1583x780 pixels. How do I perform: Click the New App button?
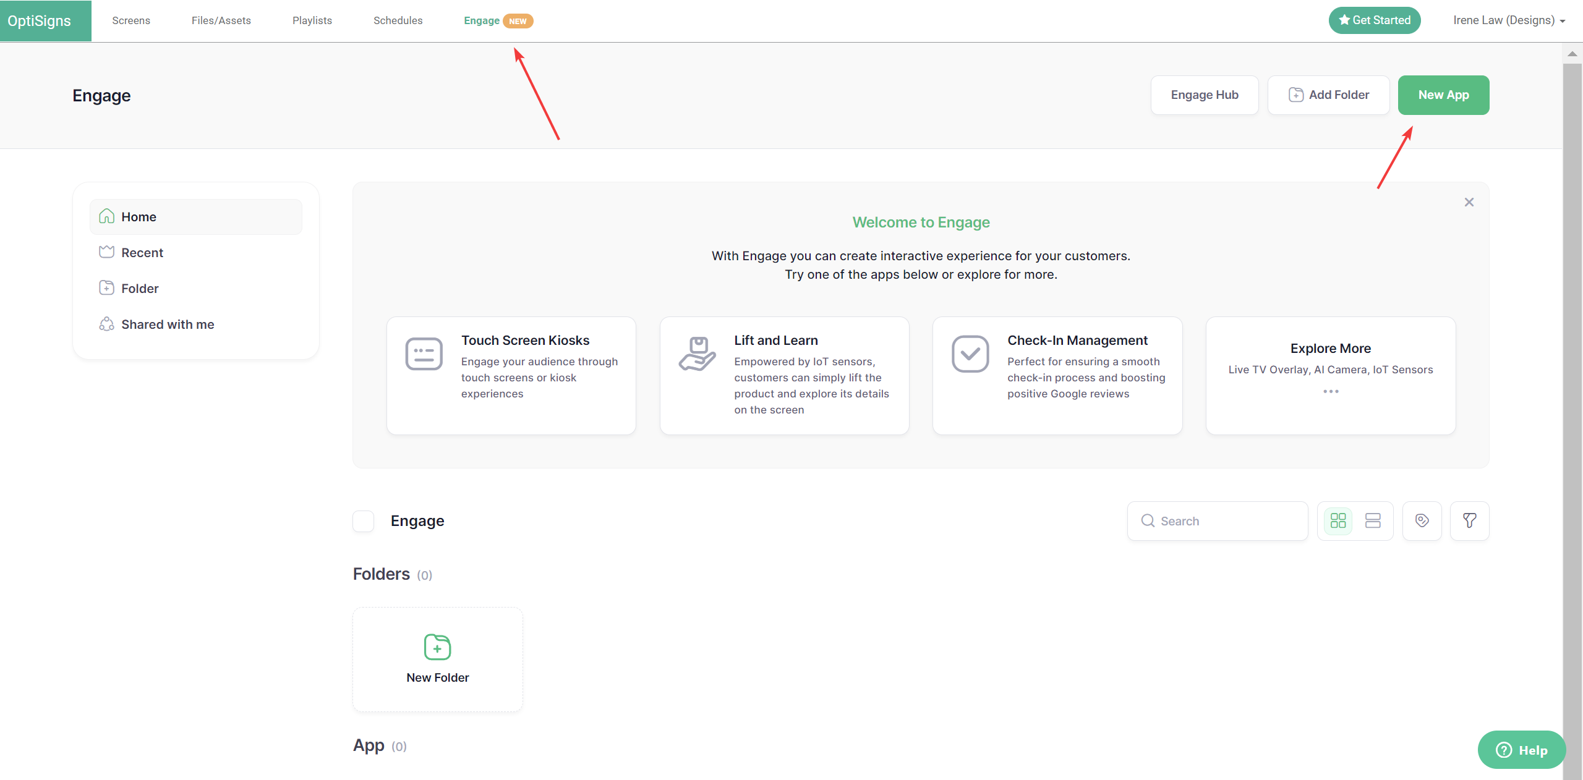coord(1443,95)
